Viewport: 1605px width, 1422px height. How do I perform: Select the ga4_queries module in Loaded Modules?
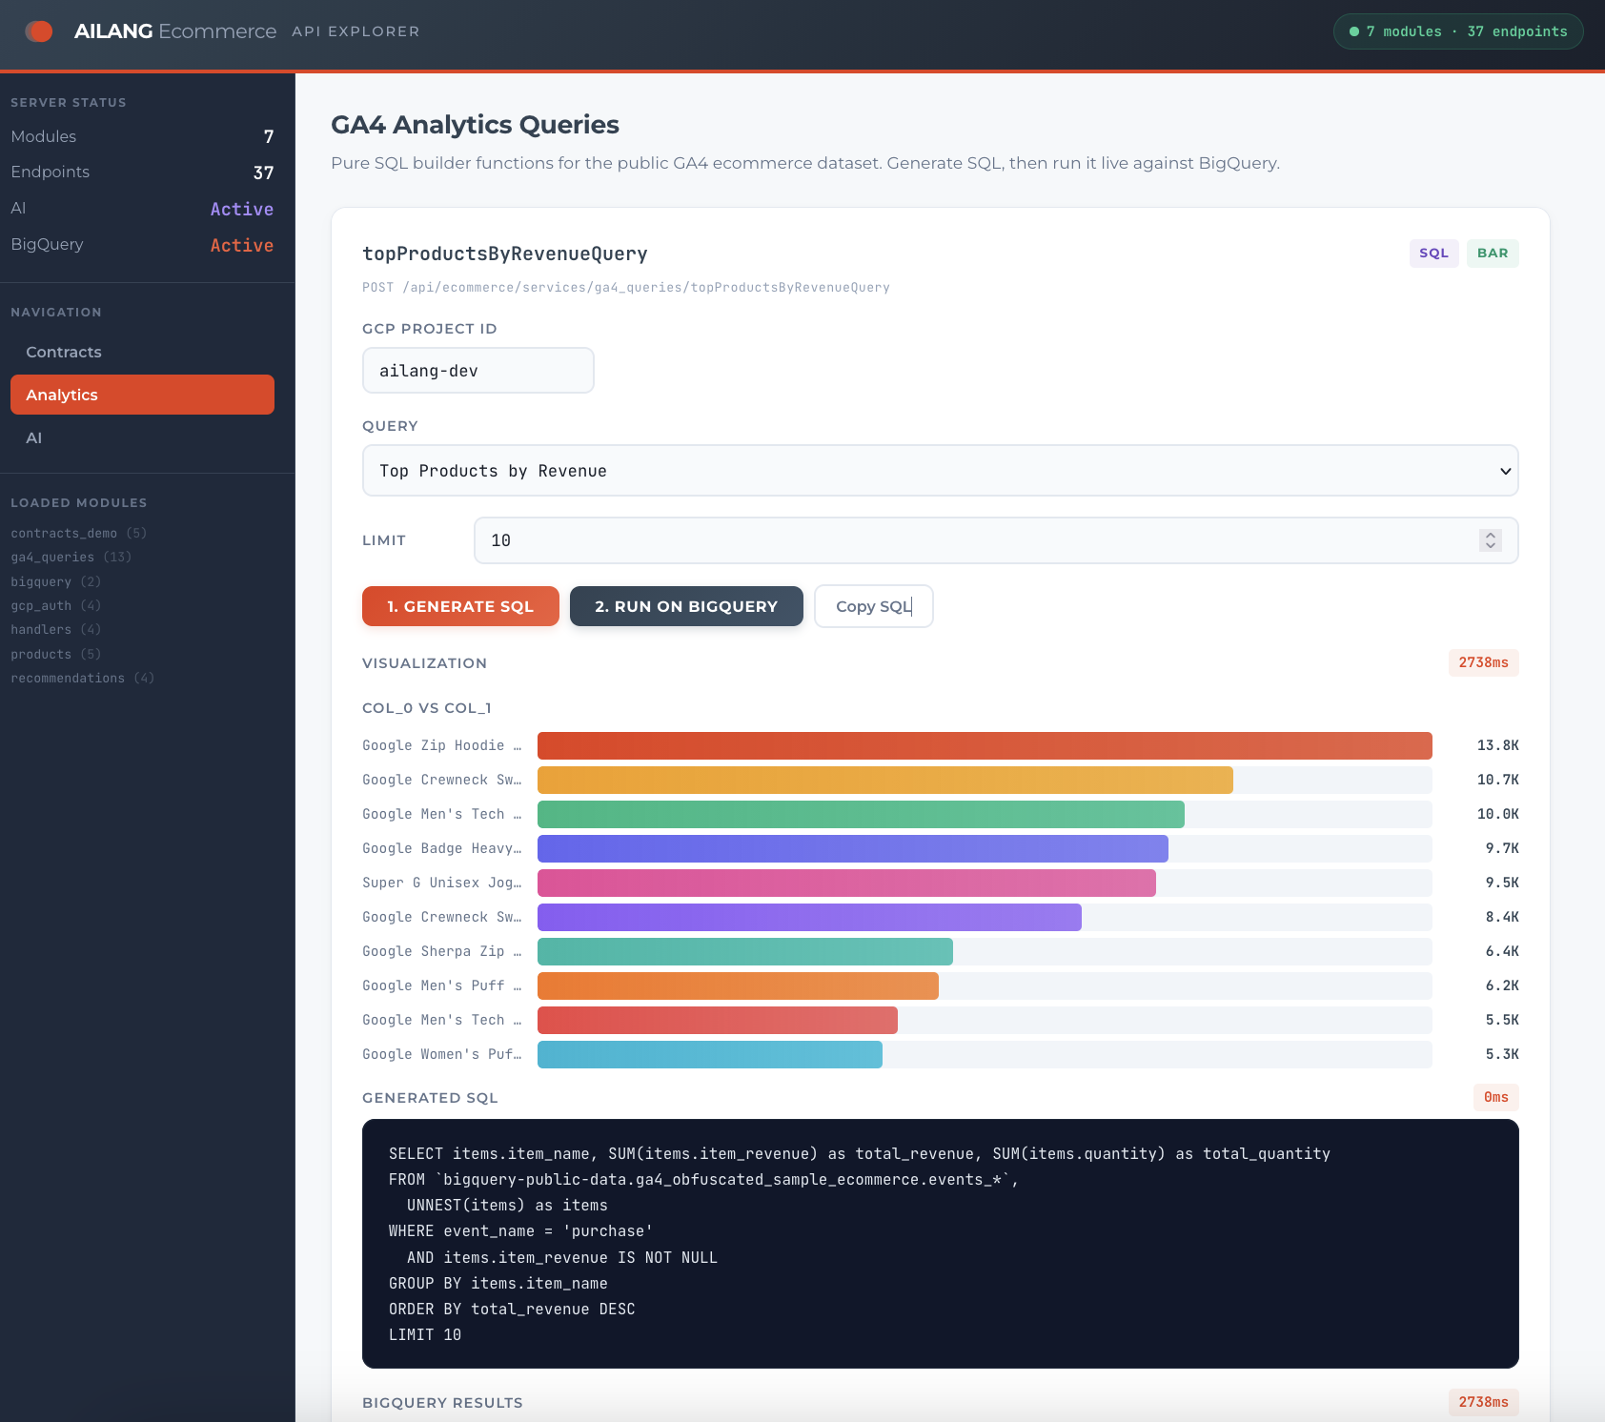click(71, 557)
